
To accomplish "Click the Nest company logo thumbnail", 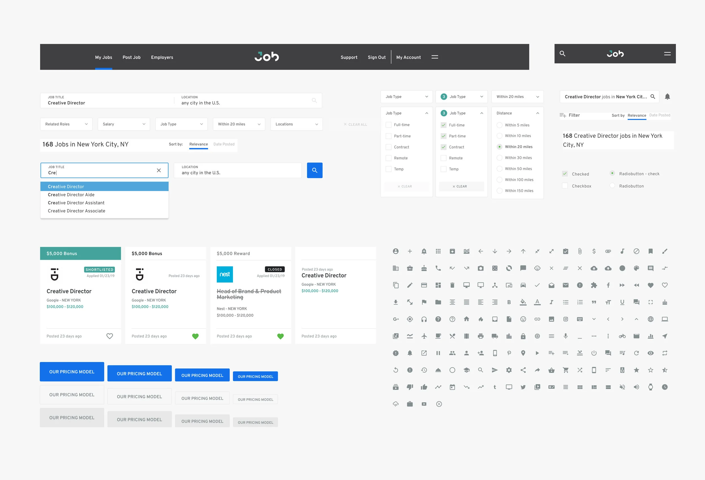I will pyautogui.click(x=224, y=274).
